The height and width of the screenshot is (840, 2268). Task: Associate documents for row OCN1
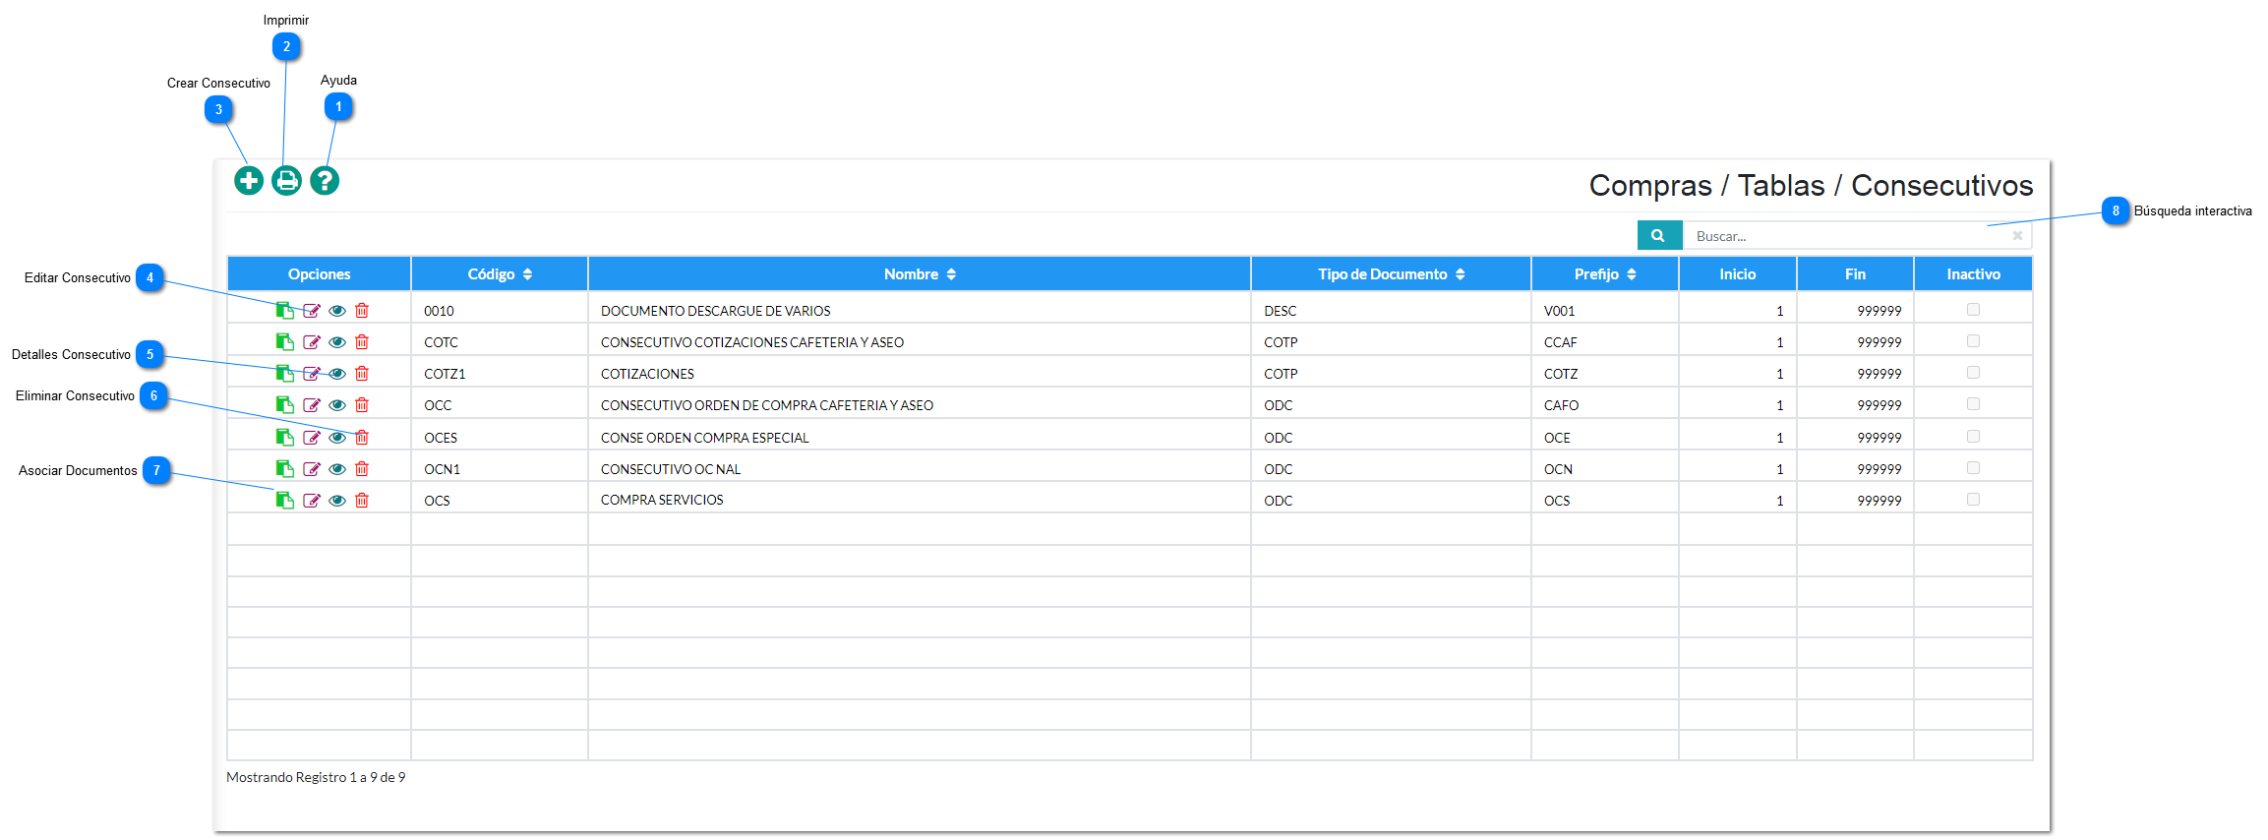(x=285, y=469)
